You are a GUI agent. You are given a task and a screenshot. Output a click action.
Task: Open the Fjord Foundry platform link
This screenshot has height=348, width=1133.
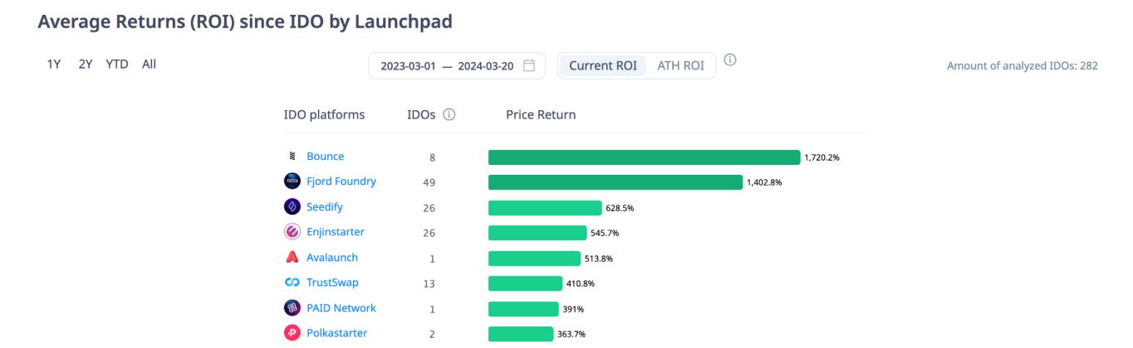pyautogui.click(x=341, y=182)
